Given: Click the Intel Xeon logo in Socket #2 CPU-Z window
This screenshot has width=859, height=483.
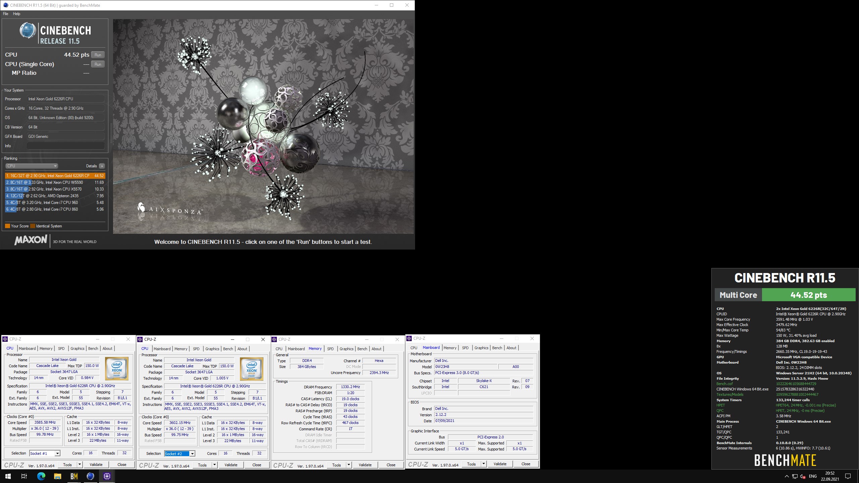Looking at the screenshot, I should tap(251, 369).
